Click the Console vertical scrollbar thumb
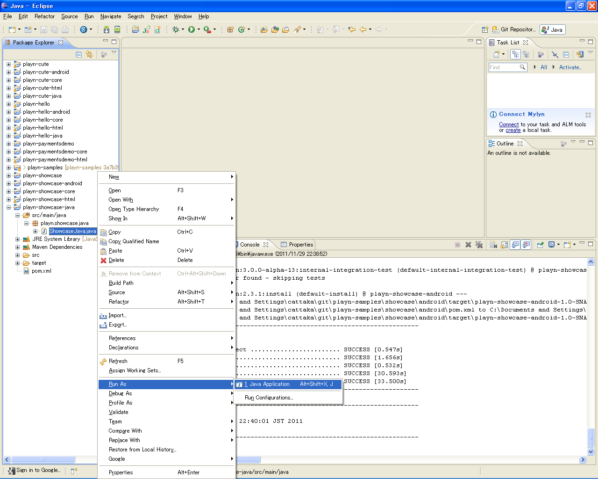The height and width of the screenshot is (479, 598). point(591,438)
